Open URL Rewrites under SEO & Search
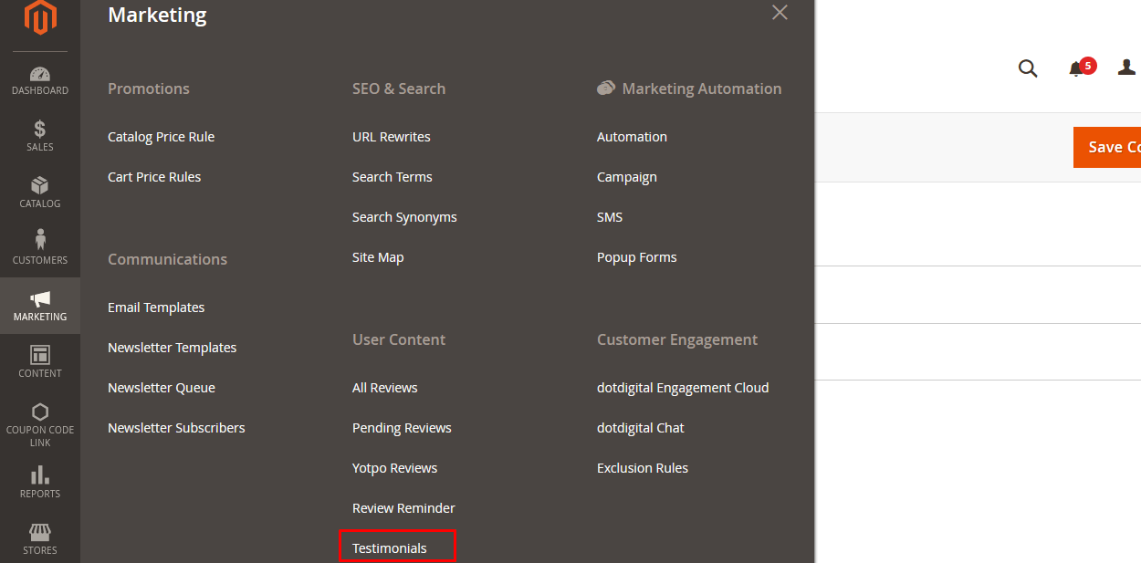 coord(391,137)
